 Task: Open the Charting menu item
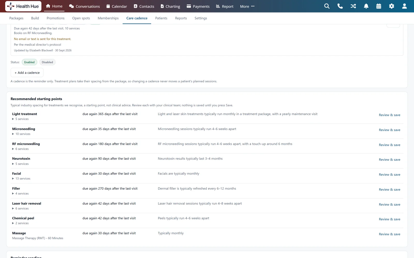(170, 6)
